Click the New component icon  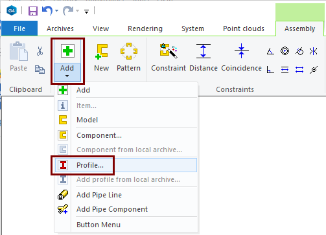pos(102,51)
